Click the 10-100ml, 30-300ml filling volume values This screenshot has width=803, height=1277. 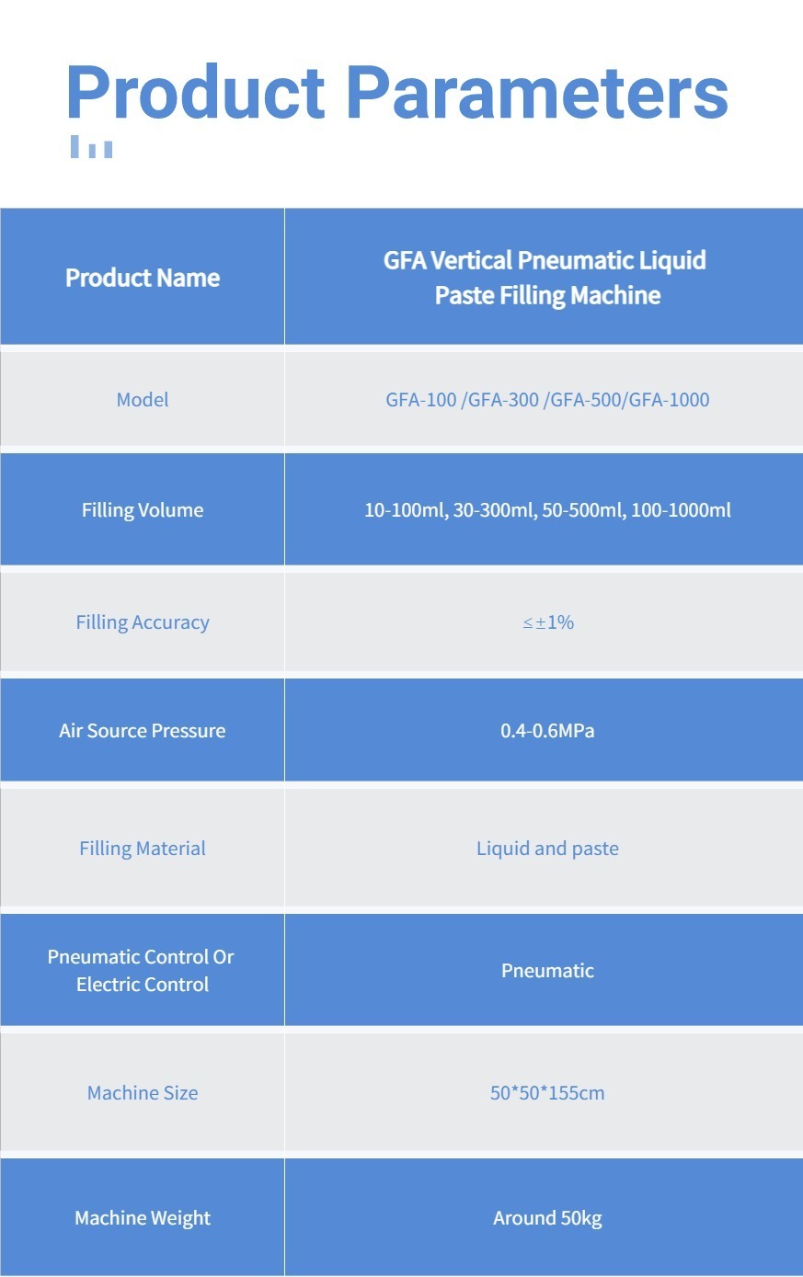coord(547,510)
